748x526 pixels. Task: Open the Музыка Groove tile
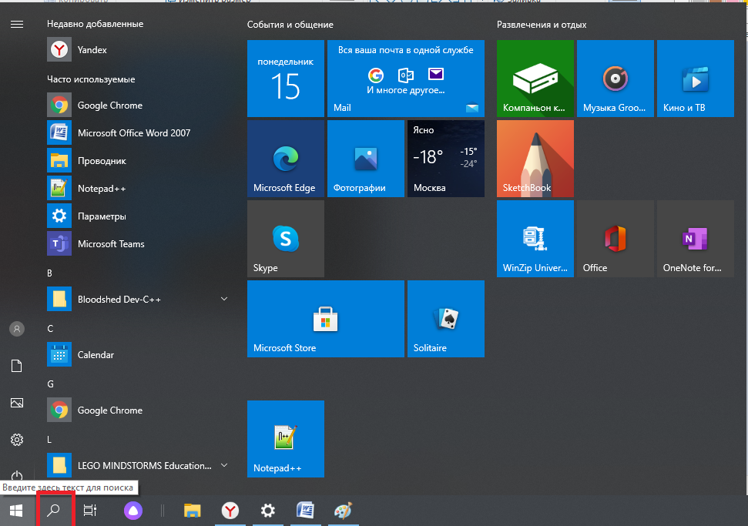pos(616,79)
